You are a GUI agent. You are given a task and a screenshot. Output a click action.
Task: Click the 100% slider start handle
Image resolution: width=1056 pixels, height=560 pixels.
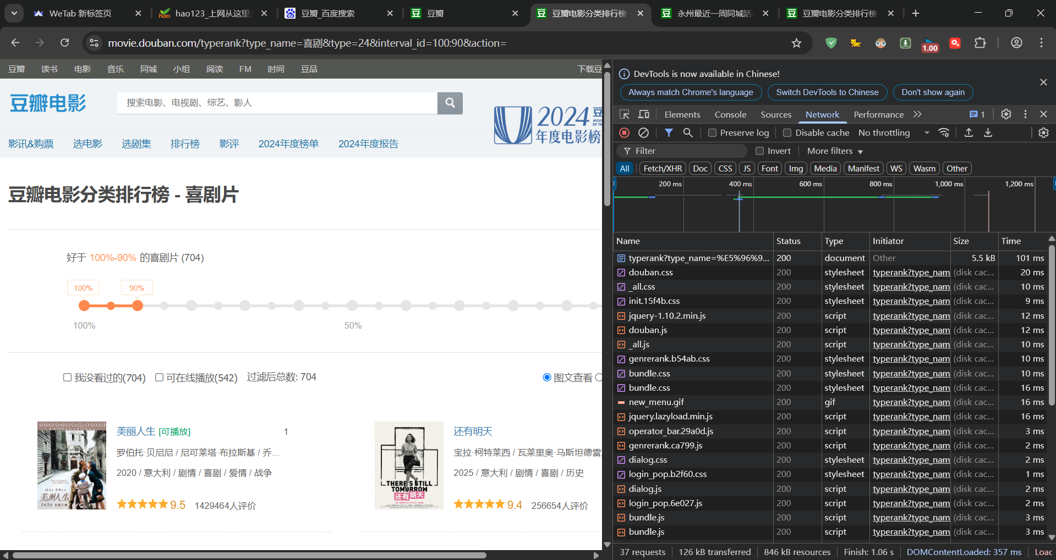tap(84, 306)
